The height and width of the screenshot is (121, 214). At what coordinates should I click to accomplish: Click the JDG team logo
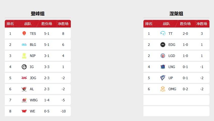coord(24,78)
